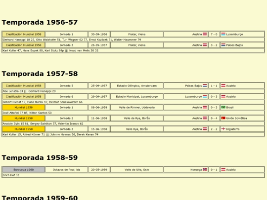Click scorers line 'José Altafini 37 85, Nilton Santos 50'
This screenshot has height=200, width=267.
[133, 113]
